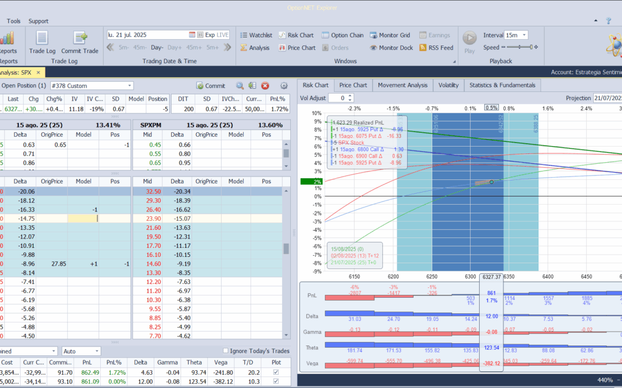
Task: Click the step icon next to the calendar
Action: (x=200, y=35)
